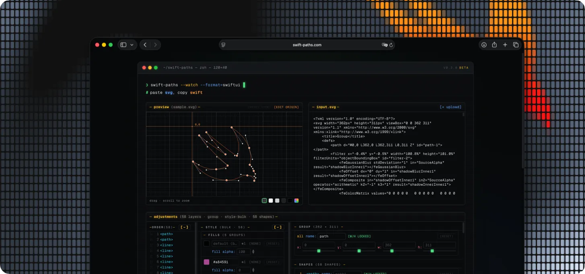
Task: Select layer 1 <path> in order list
Action: (x=166, y=234)
